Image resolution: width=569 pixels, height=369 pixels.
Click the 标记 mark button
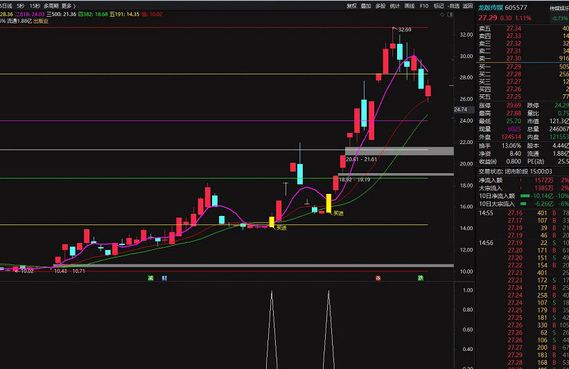point(439,6)
